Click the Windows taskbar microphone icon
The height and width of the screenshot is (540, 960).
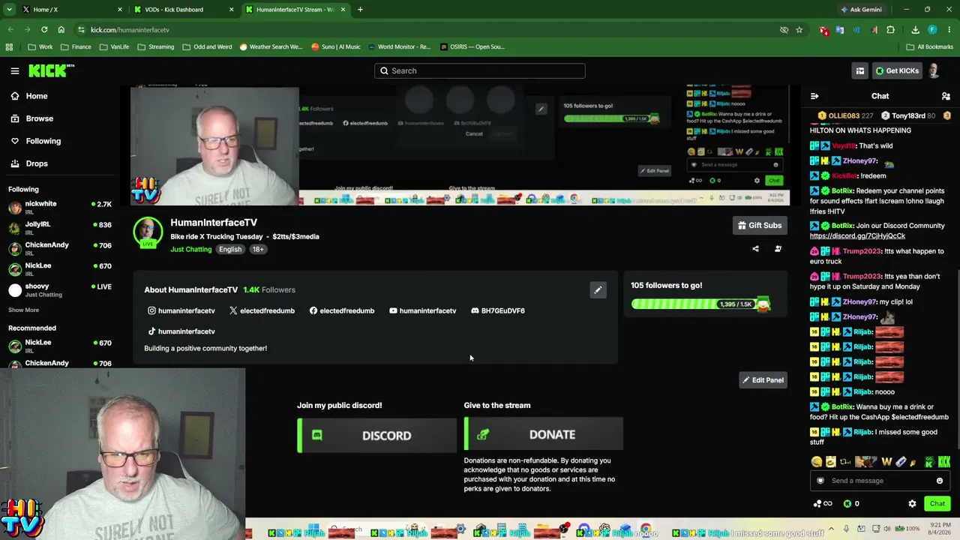[846, 529]
